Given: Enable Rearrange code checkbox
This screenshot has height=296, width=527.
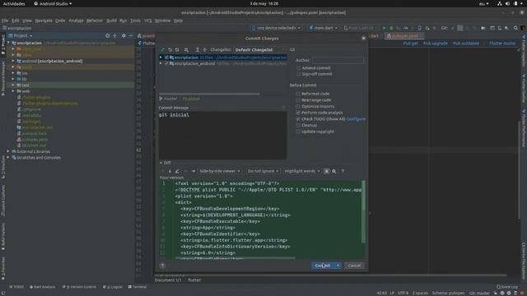Looking at the screenshot, I should [298, 100].
